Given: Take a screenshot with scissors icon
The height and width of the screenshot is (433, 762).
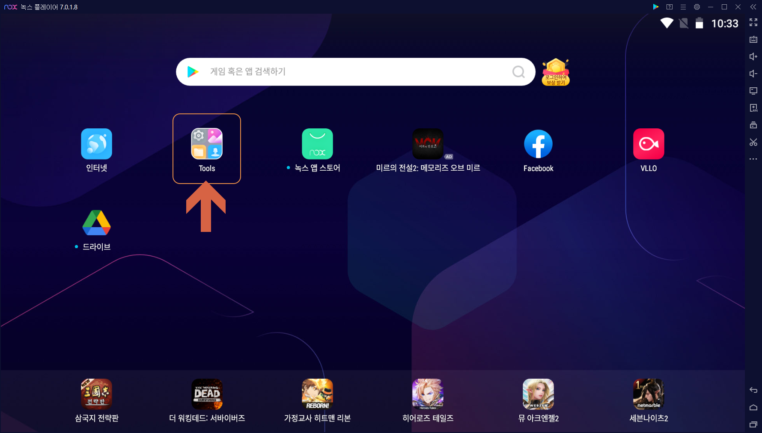Looking at the screenshot, I should click(x=753, y=142).
